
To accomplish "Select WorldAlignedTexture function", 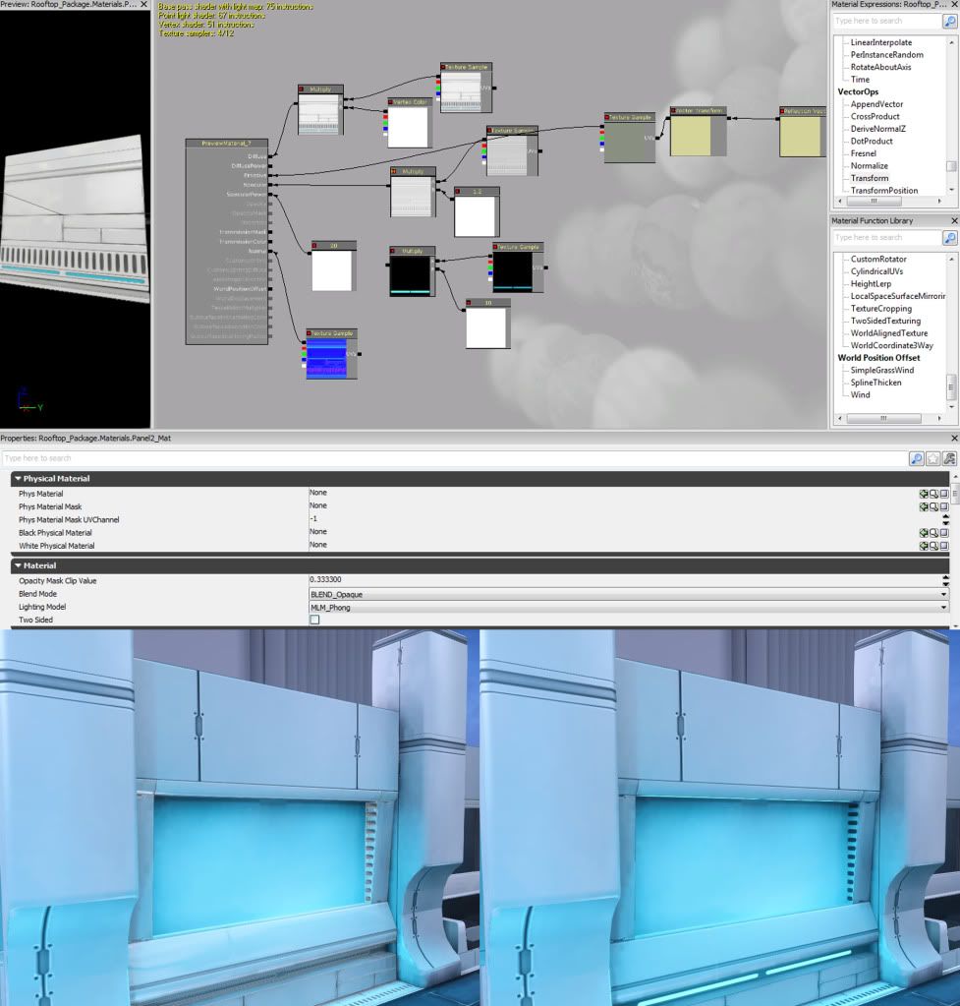I will click(x=889, y=333).
